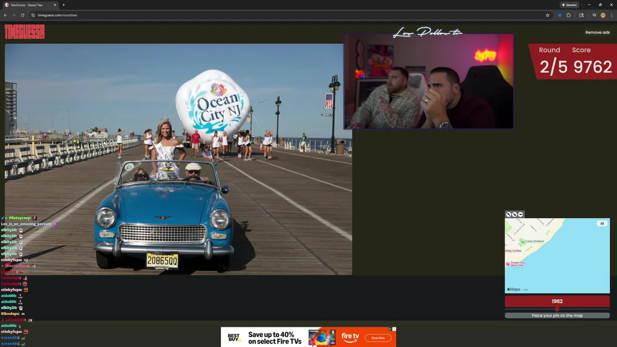This screenshot has width=617, height=347.
Task: Close the TimeGuessr tab
Action: click(55, 5)
